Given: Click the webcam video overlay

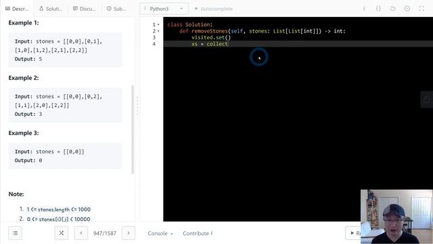Looking at the screenshot, I should click(x=396, y=217).
